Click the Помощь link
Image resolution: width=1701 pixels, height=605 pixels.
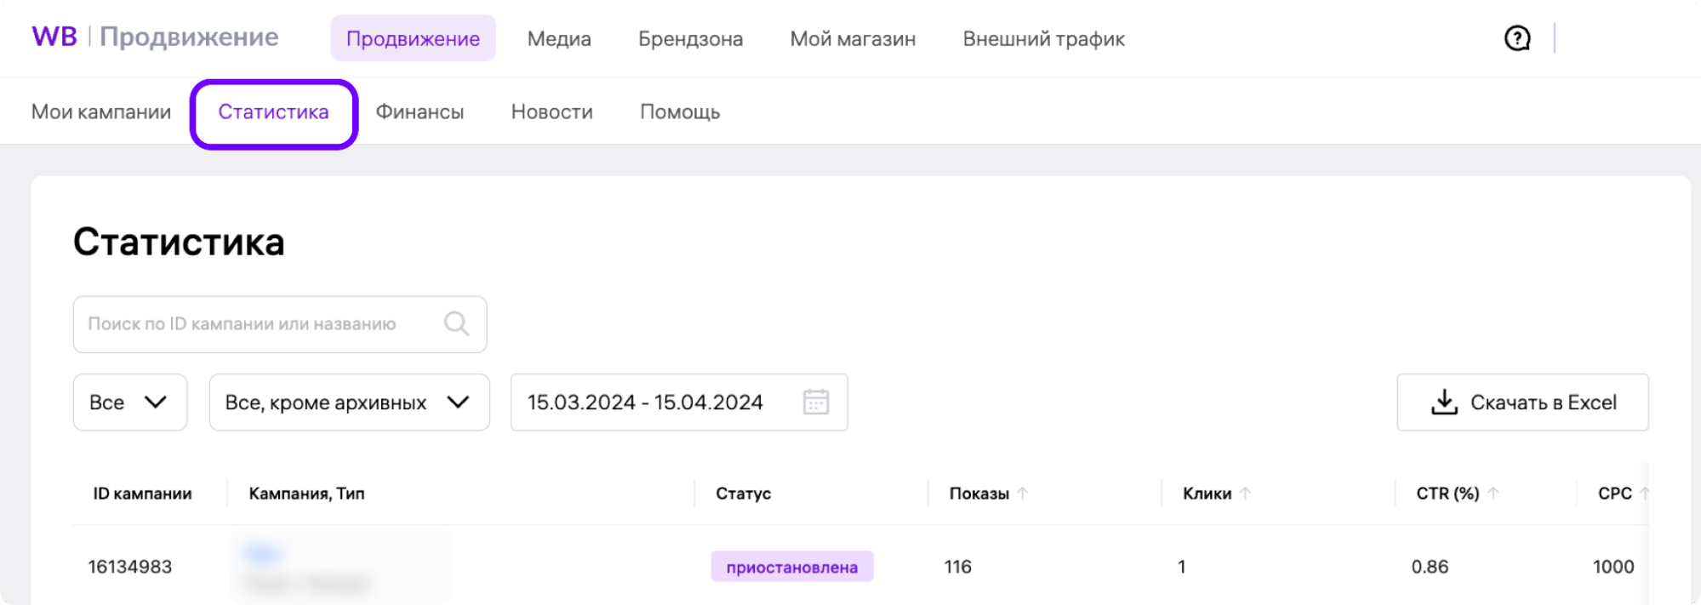[680, 112]
